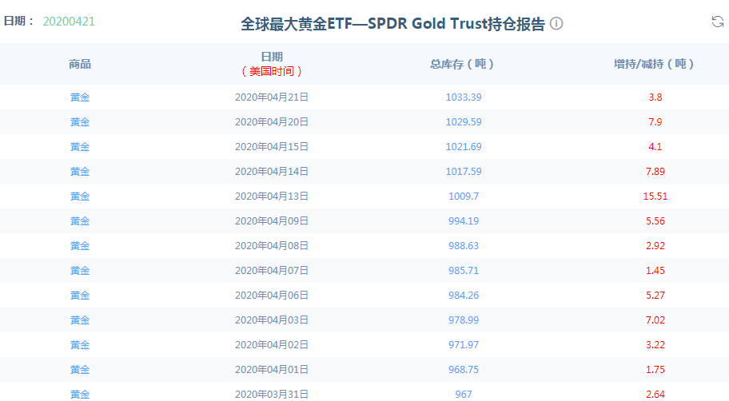Click total inventory value 1017.59

[464, 172]
